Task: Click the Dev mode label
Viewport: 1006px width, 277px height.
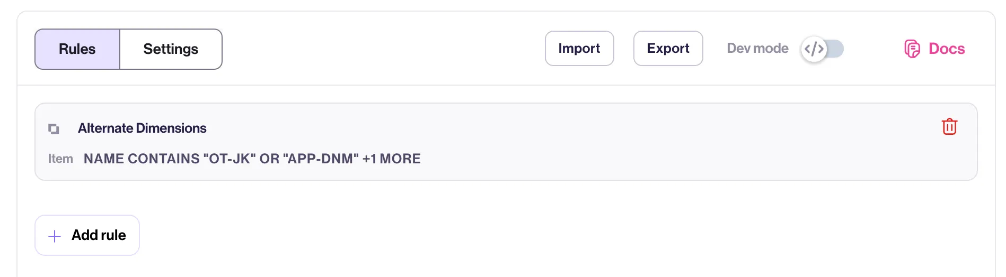Action: point(757,48)
